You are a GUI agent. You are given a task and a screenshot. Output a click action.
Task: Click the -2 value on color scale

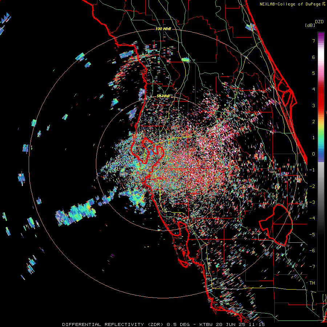312,186
